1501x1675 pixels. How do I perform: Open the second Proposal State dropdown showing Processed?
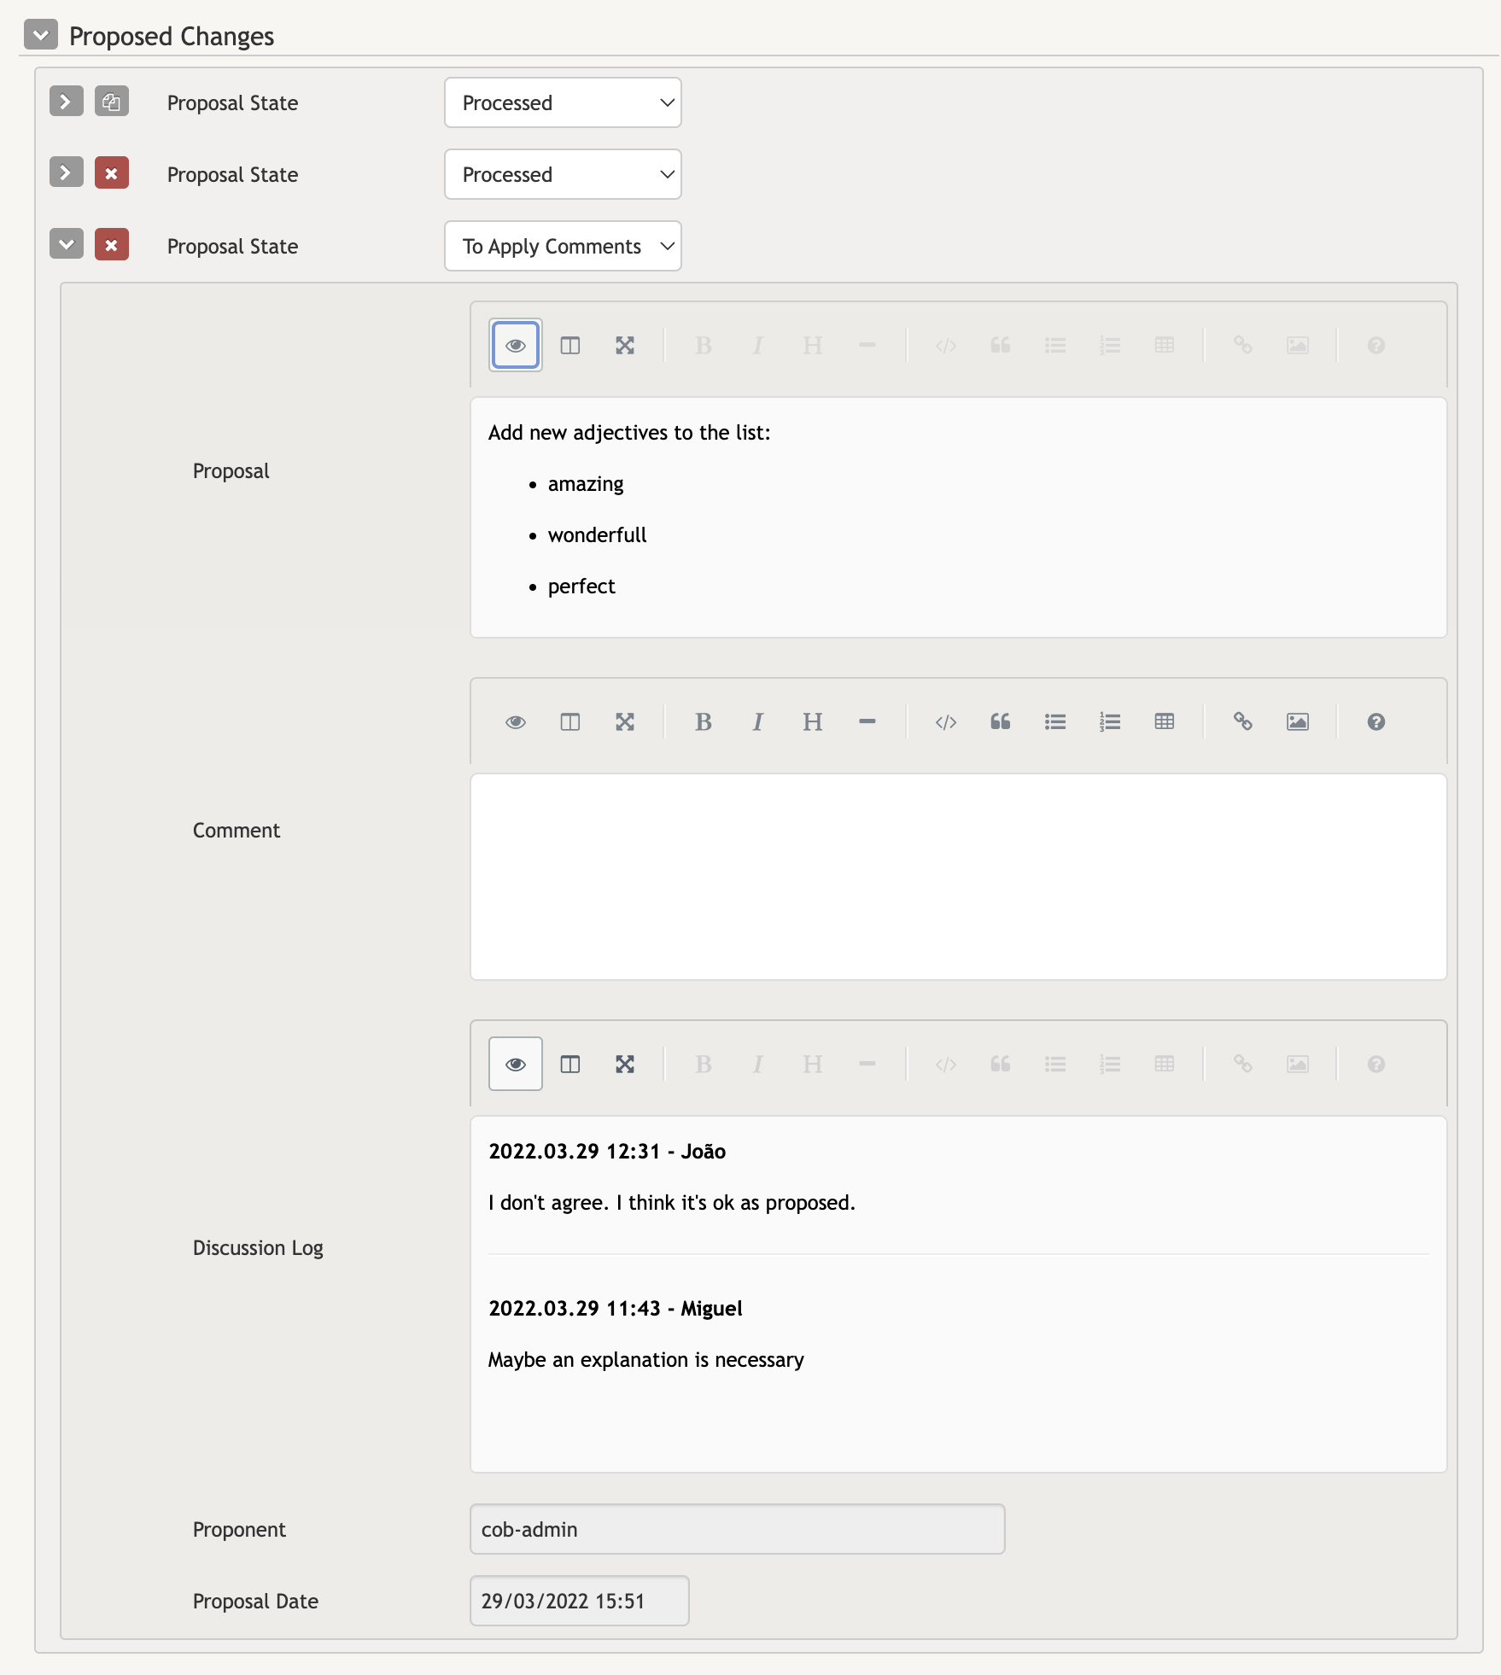tap(563, 174)
